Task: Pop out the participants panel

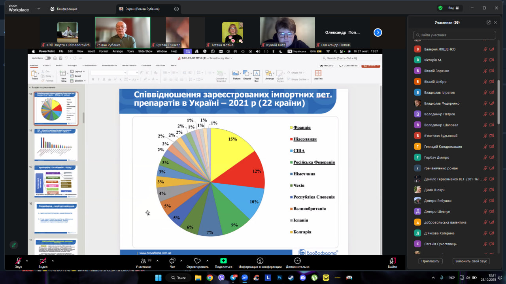Action: (488, 23)
